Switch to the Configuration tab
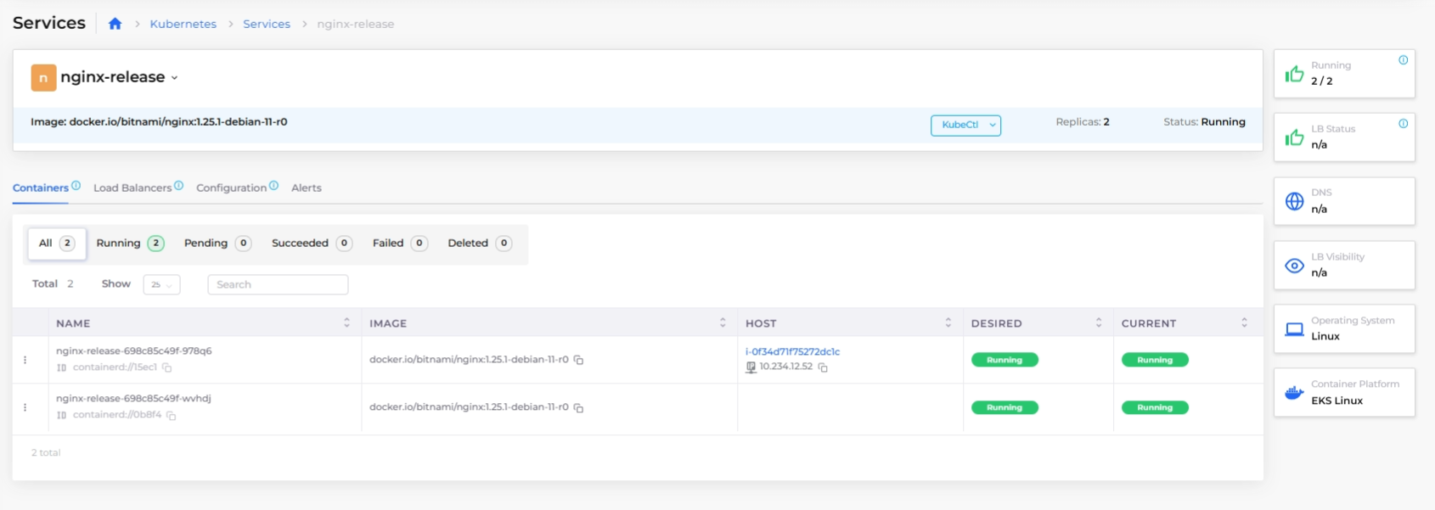The image size is (1435, 510). pyautogui.click(x=231, y=188)
